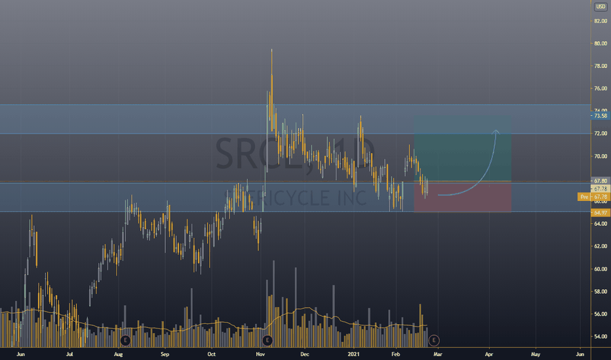611x360 pixels.
Task: Click the 76.00 price axis label
Action: pos(601,88)
